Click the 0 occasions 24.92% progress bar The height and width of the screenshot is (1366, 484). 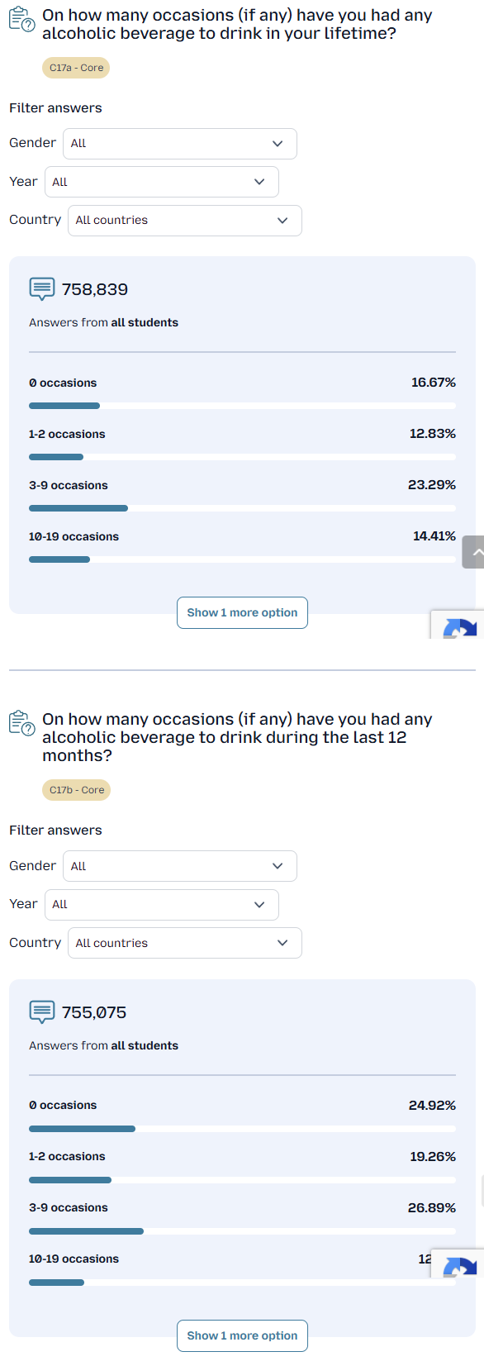click(242, 1129)
